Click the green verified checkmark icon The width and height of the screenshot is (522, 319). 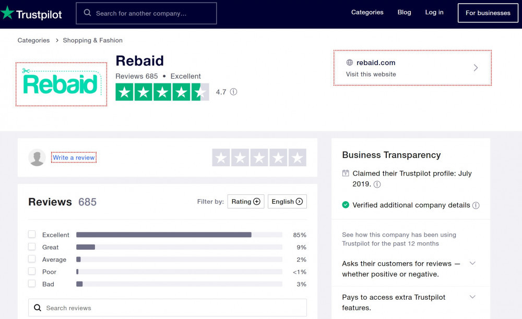346,205
